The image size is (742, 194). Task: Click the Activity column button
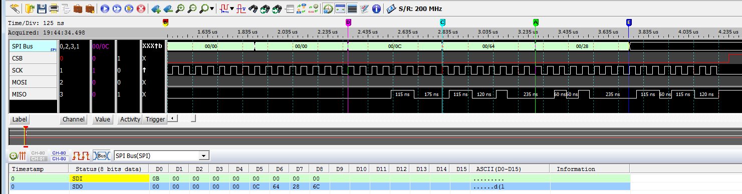coord(130,119)
